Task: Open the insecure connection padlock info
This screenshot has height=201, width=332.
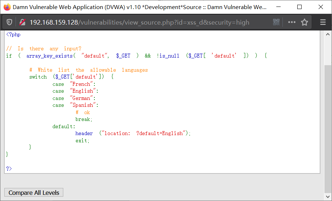Action: pyautogui.click(x=22, y=22)
